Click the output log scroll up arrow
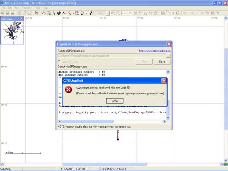This screenshot has width=228, height=171. [x=168, y=72]
